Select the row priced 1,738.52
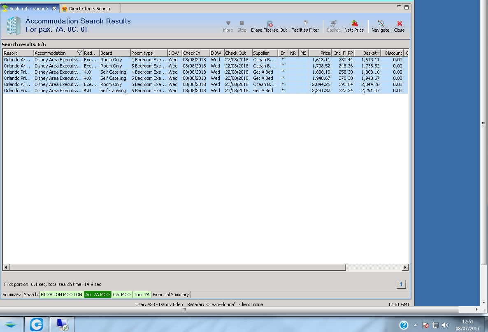The height and width of the screenshot is (332, 488). click(205, 66)
